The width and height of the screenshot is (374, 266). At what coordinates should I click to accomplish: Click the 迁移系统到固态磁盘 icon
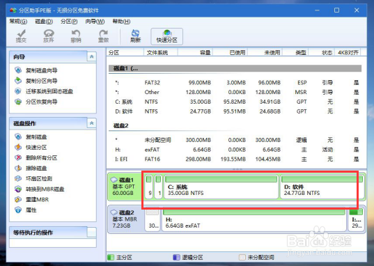(x=18, y=91)
